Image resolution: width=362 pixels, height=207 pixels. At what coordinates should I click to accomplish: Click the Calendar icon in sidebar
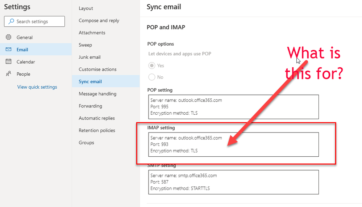click(8, 62)
